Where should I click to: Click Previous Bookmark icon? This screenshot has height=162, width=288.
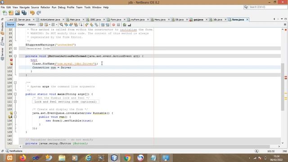pos(87,25)
